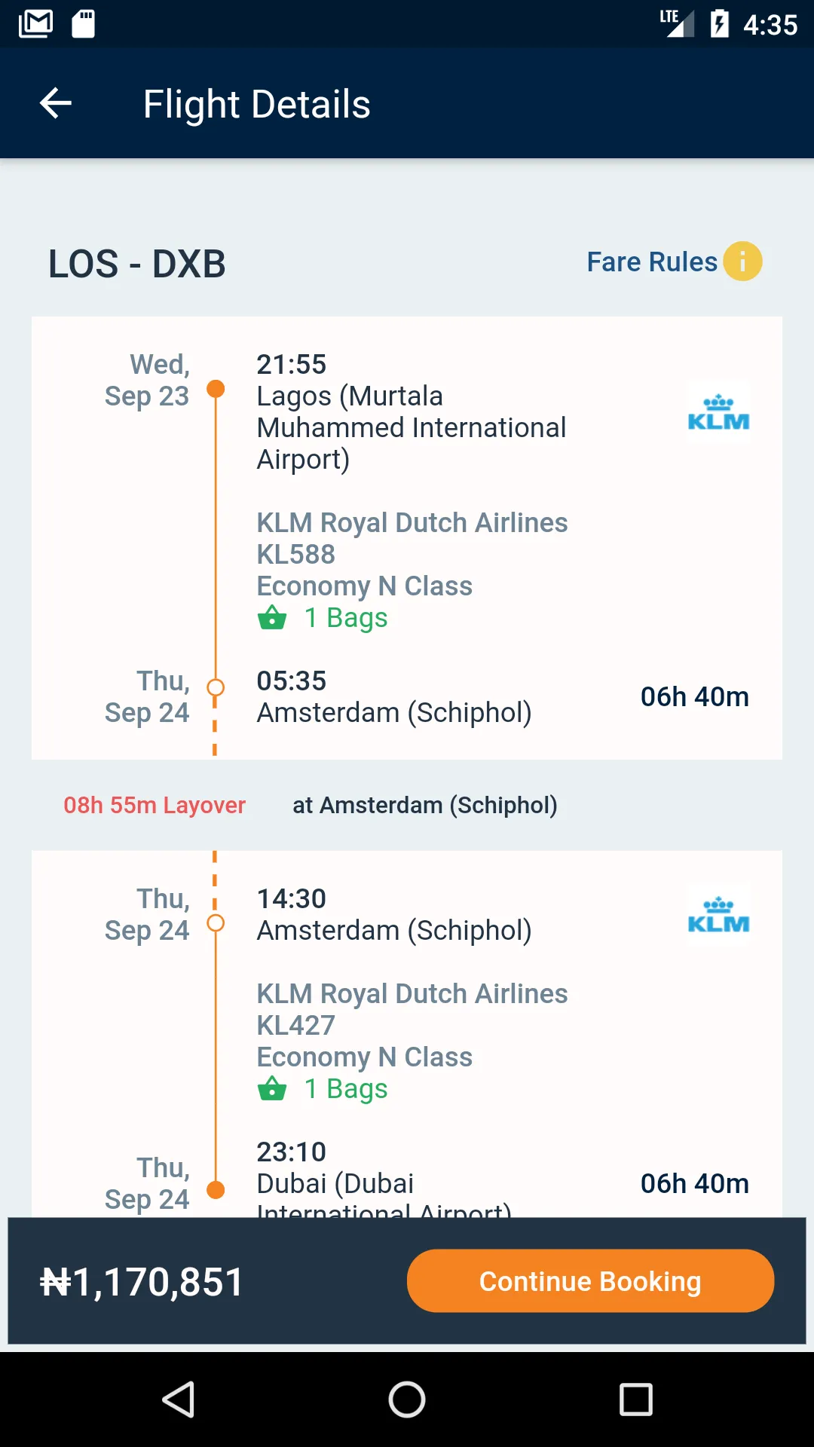Tap the Amsterdam 14:30 departure timeline marker
814x1447 pixels.
pyautogui.click(x=216, y=922)
